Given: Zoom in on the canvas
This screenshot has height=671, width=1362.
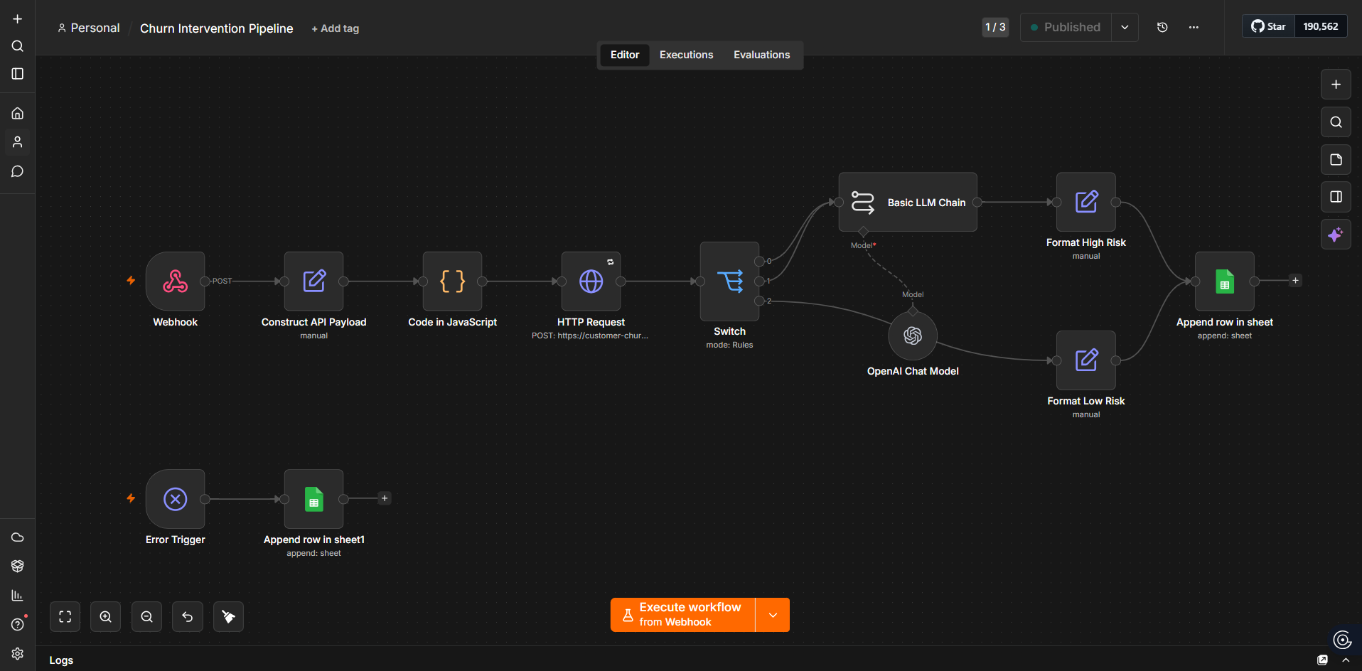Looking at the screenshot, I should [106, 617].
